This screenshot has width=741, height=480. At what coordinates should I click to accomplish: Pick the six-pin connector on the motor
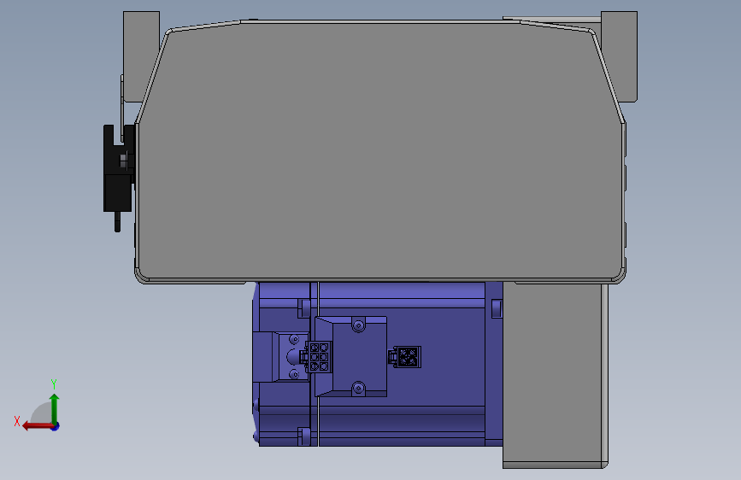tap(319, 357)
